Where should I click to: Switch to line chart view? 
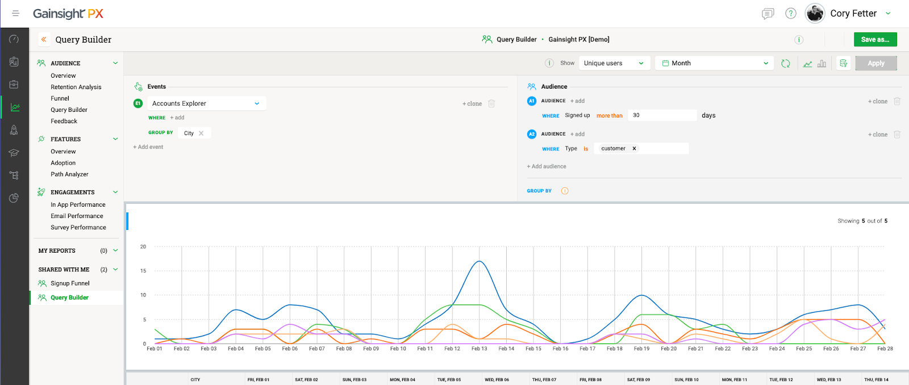pyautogui.click(x=807, y=64)
